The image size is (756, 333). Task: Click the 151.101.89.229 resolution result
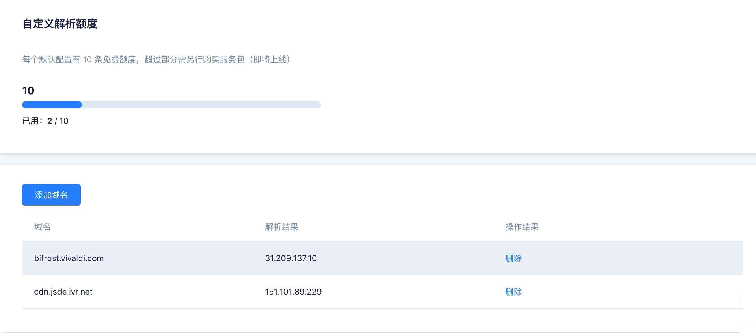click(x=293, y=292)
